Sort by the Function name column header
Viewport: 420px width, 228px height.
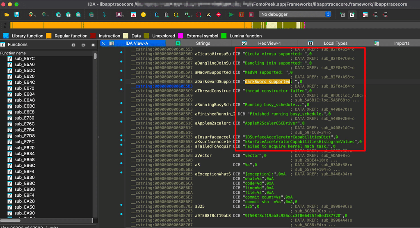[x=46, y=53]
